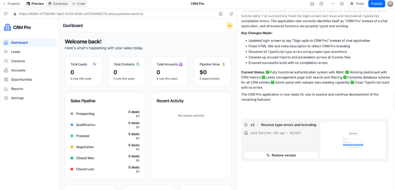Open the JA user avatar menu
The height and width of the screenshot is (190, 395).
point(229,26)
